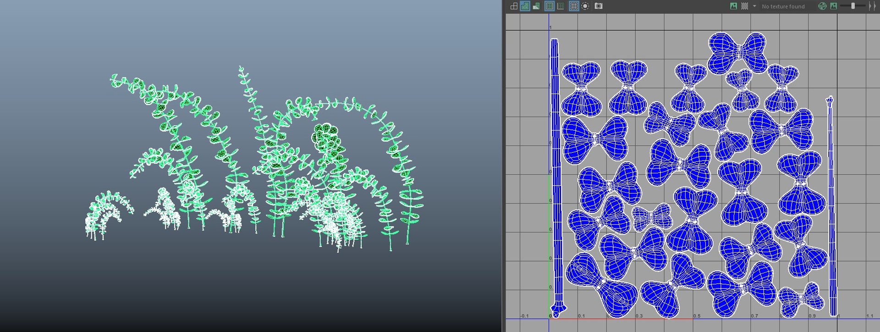Enable the checker map texture
The height and width of the screenshot is (332, 880).
pos(745,6)
